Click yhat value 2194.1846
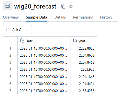Screen dimensions: 118x106 [x=84, y=76]
